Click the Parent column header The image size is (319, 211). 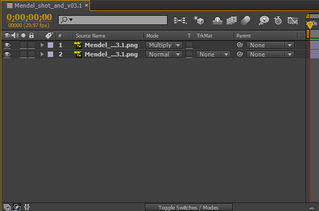pos(244,36)
